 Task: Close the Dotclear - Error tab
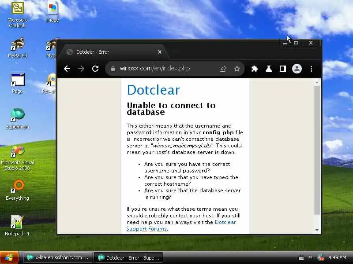pyautogui.click(x=160, y=52)
